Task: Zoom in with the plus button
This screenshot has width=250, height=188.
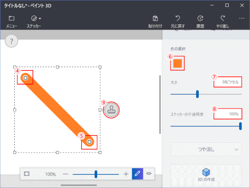Action: tap(126, 174)
